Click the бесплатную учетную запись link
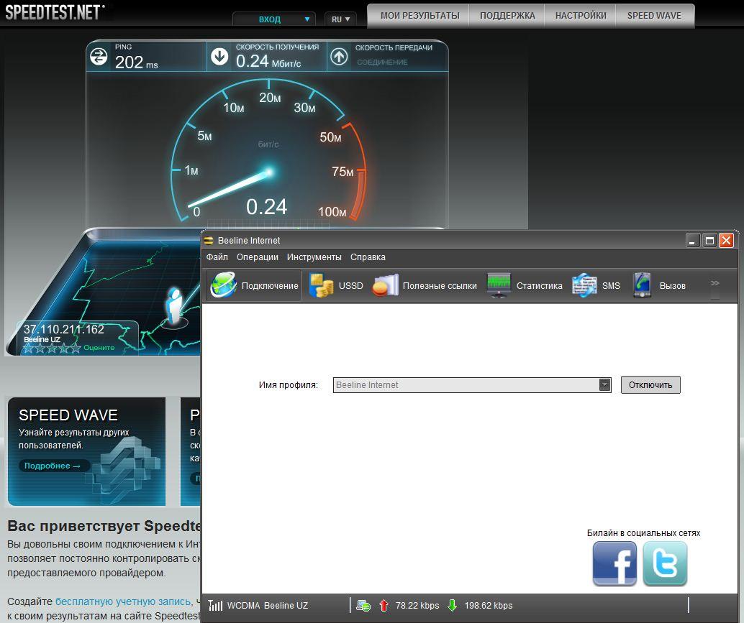 123,601
